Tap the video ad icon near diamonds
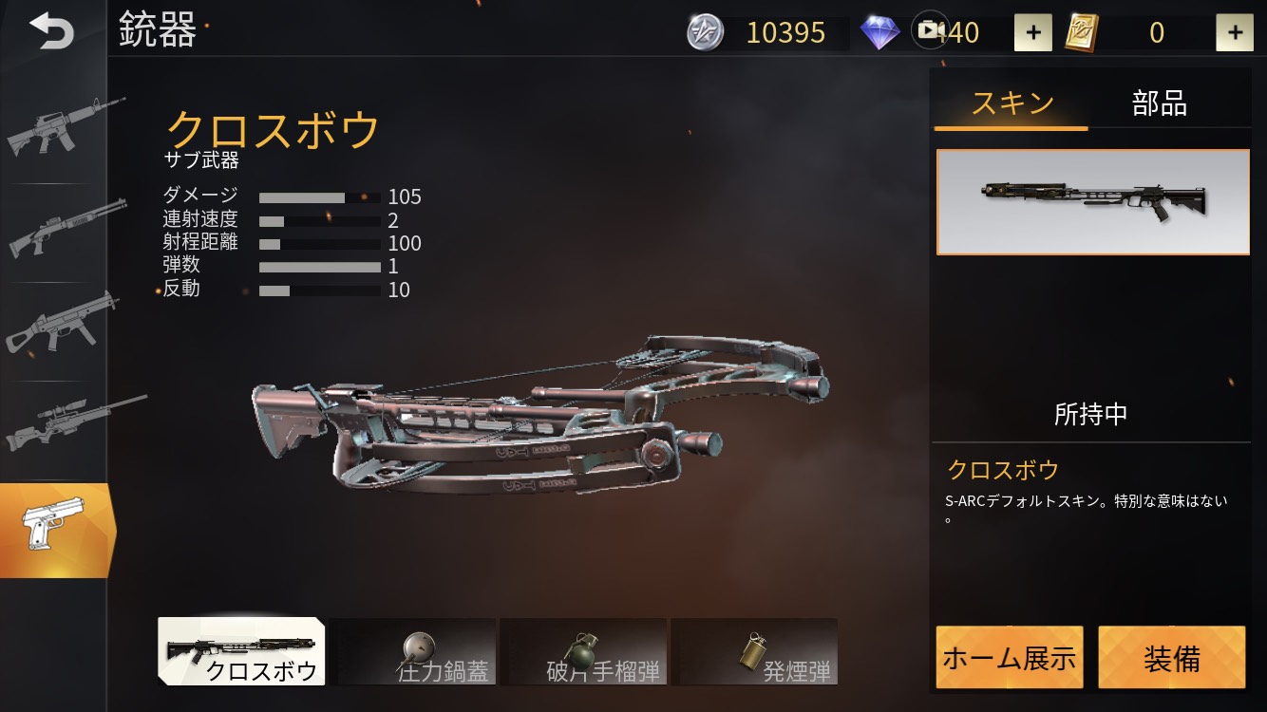This screenshot has width=1267, height=712. [929, 29]
